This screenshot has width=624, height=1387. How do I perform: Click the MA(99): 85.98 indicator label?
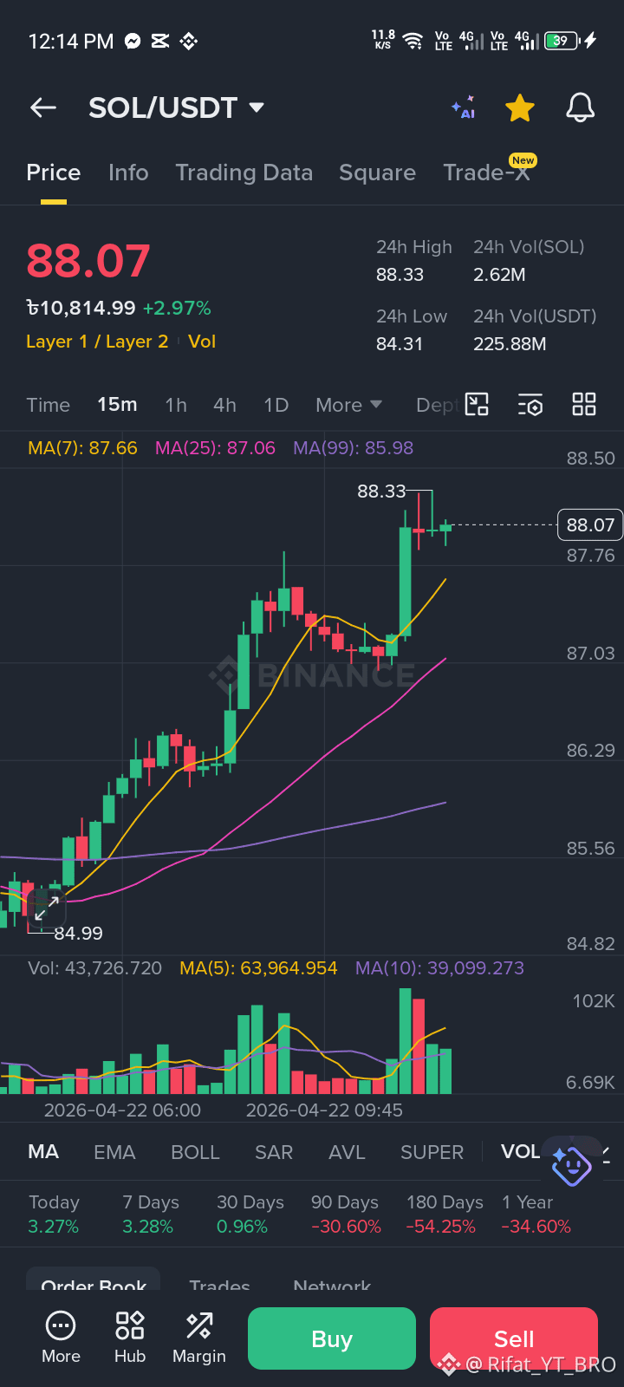click(353, 448)
